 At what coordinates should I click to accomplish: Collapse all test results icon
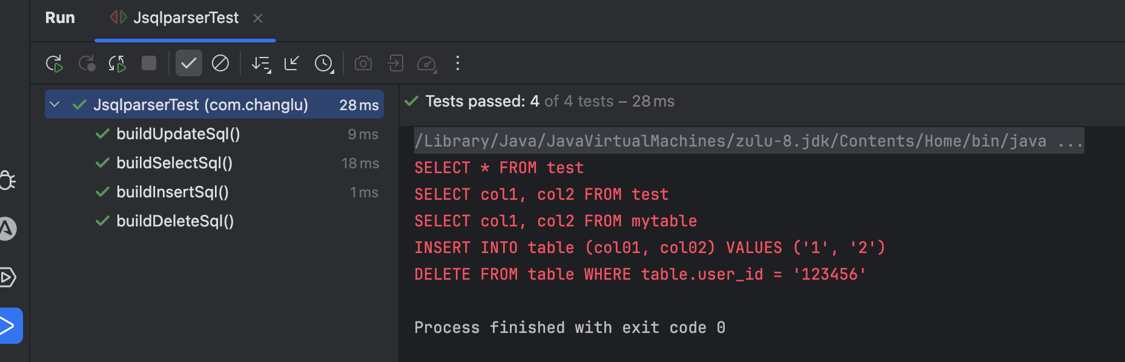pyautogui.click(x=292, y=63)
